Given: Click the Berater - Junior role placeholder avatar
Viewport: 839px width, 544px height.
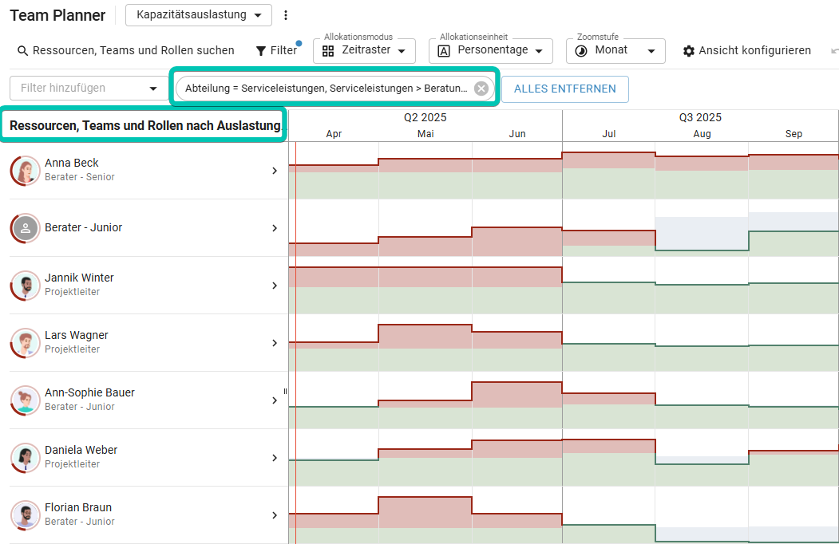Looking at the screenshot, I should click(x=26, y=228).
